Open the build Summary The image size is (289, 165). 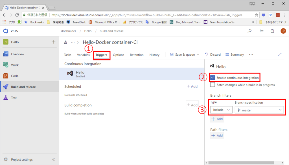tap(235, 55)
